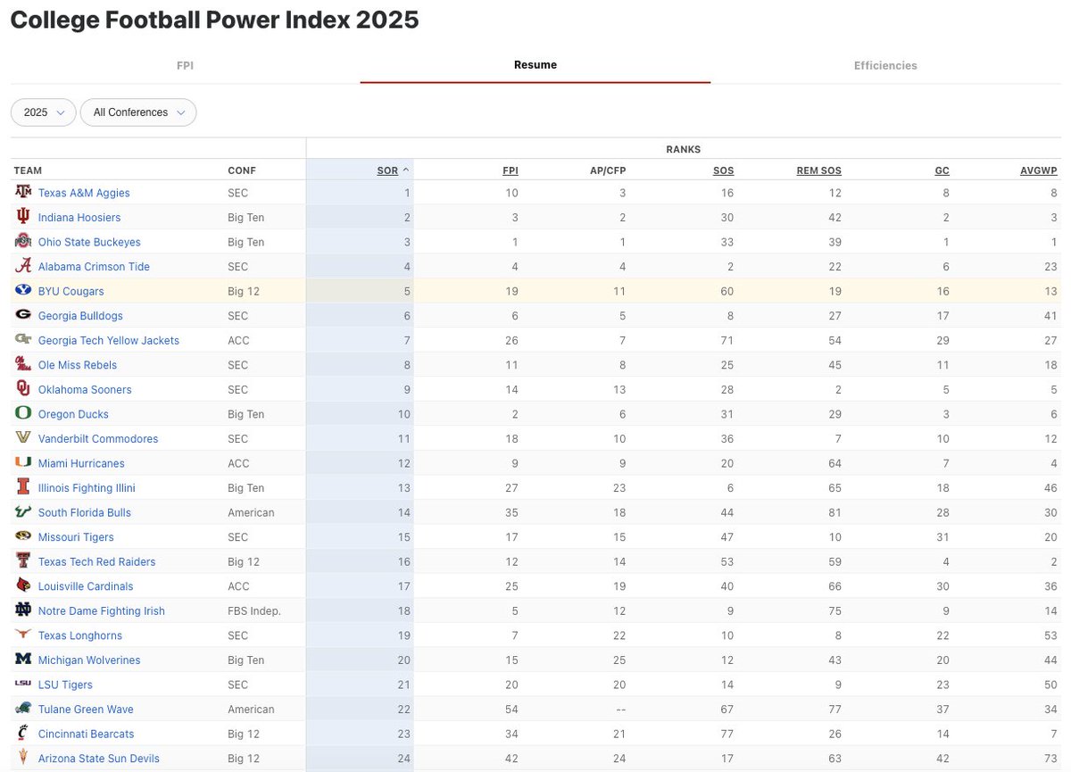Screen dimensions: 1071x772
Task: Click the Arizona State Sun Devils logo
Action: 23,757
